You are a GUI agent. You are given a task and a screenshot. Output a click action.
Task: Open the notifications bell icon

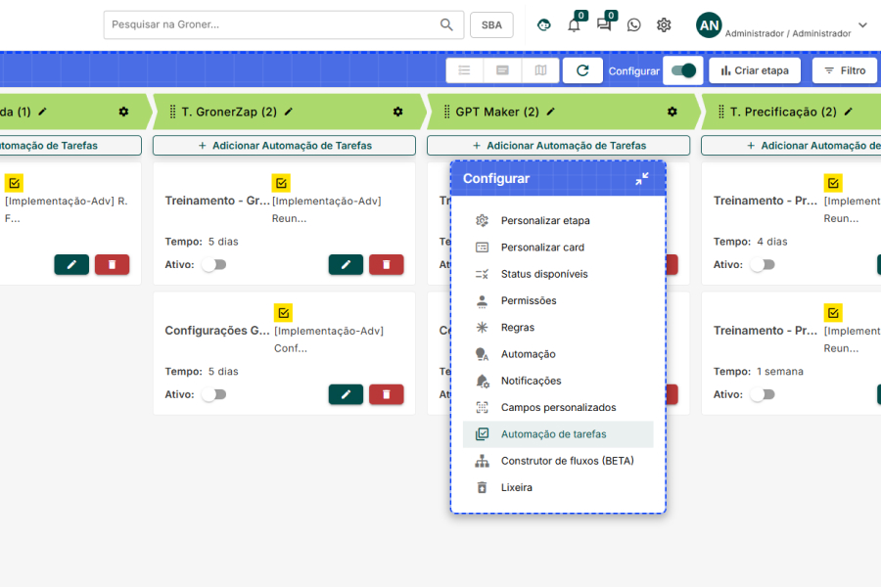click(574, 25)
